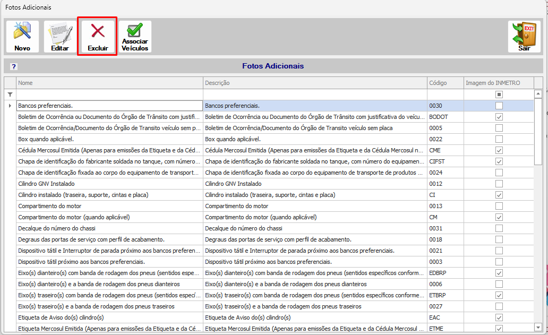The image size is (548, 335).
Task: Sort by the Código column header
Action: [x=445, y=83]
